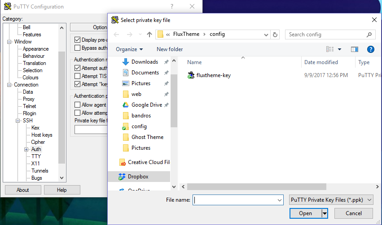
Task: Open the Organize menu
Action: click(x=129, y=49)
